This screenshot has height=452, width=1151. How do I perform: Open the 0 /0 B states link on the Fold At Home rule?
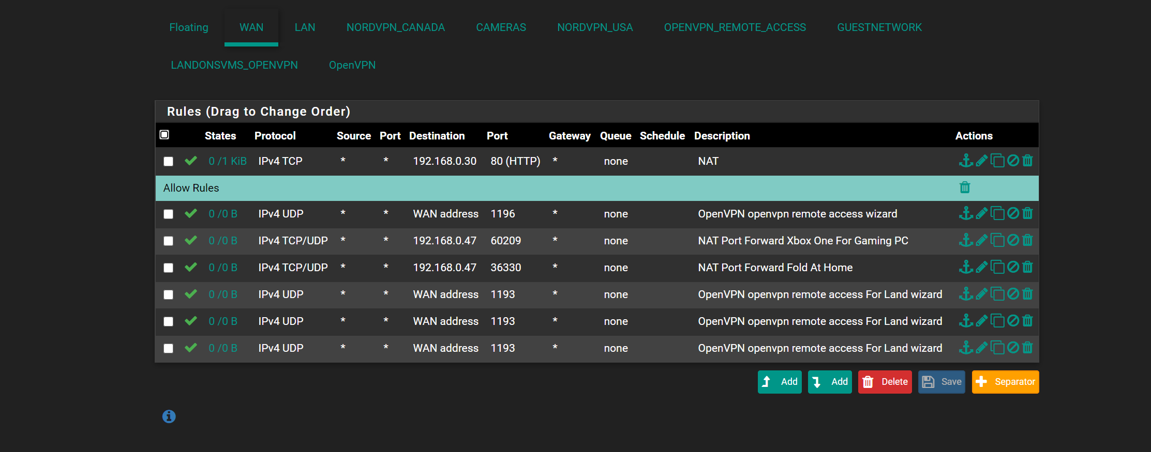223,268
